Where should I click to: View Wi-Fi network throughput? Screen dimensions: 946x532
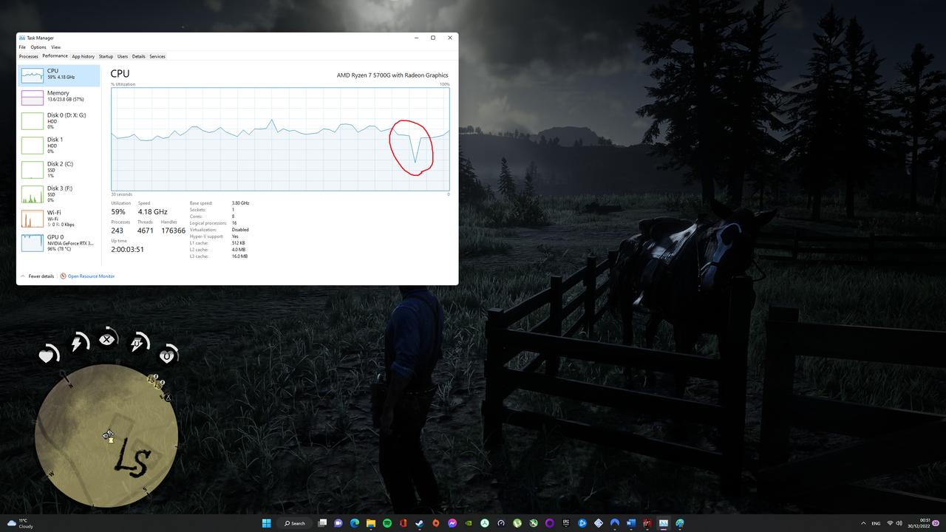tap(59, 218)
